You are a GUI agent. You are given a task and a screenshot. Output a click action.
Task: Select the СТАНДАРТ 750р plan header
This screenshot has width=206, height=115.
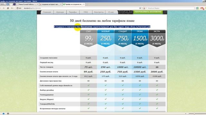(123, 38)
